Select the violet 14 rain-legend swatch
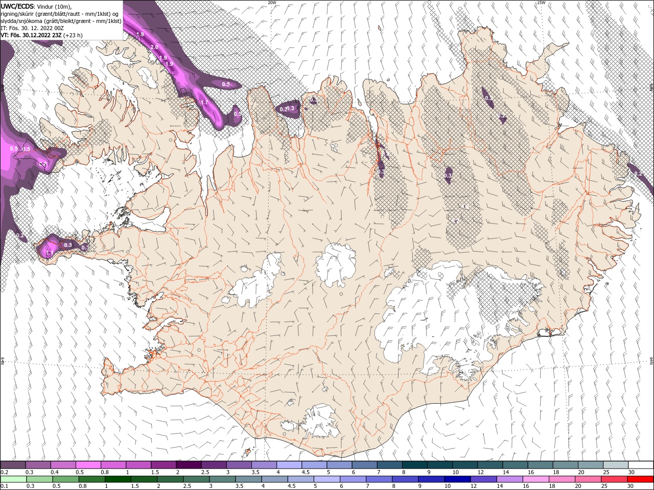Image resolution: width=654 pixels, height=490 pixels. coord(510,479)
